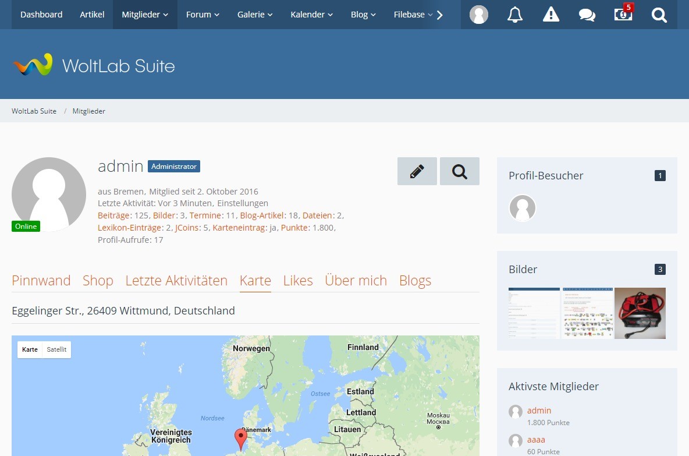Switch to Über mich tab
This screenshot has height=456, width=689.
356,281
